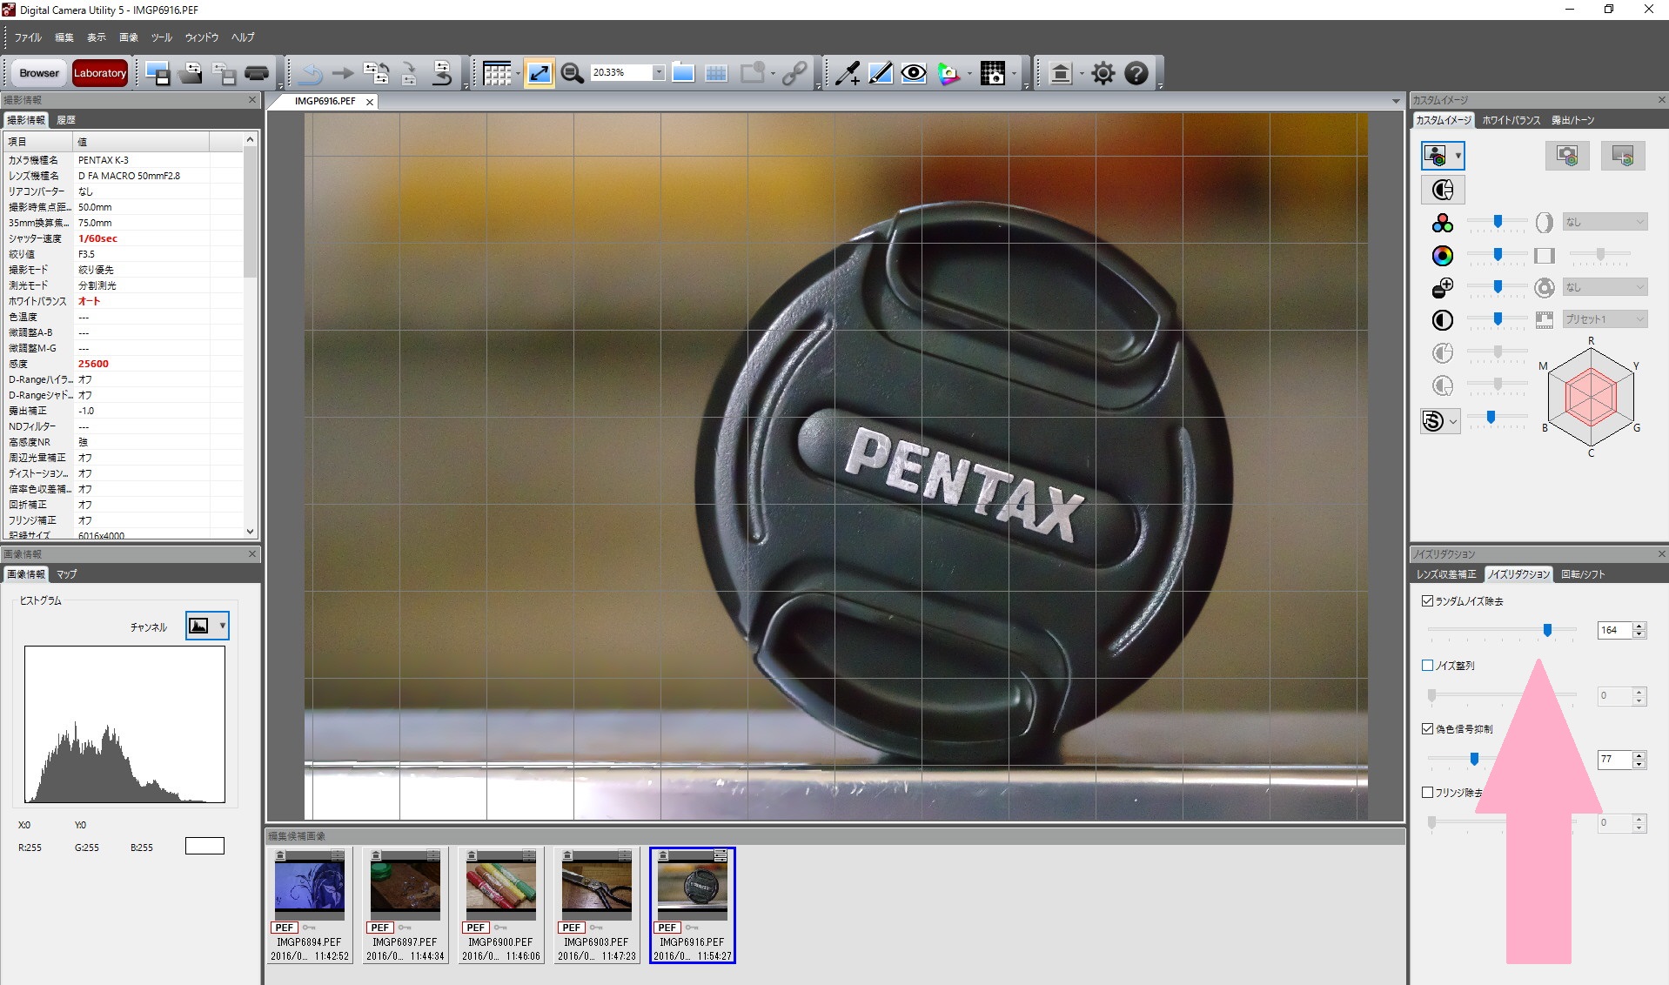Open the grid icon dropdown arrow

[x=518, y=73]
